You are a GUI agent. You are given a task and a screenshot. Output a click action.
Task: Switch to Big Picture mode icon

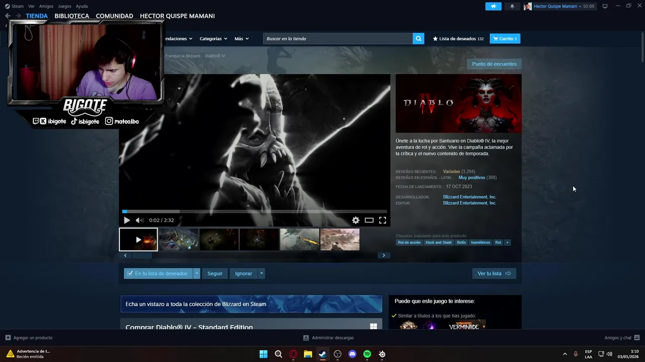[605, 6]
